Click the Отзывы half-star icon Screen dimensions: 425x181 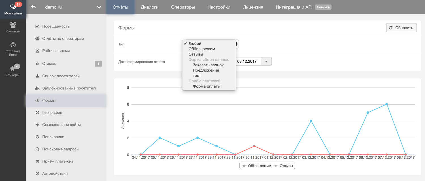point(37,63)
